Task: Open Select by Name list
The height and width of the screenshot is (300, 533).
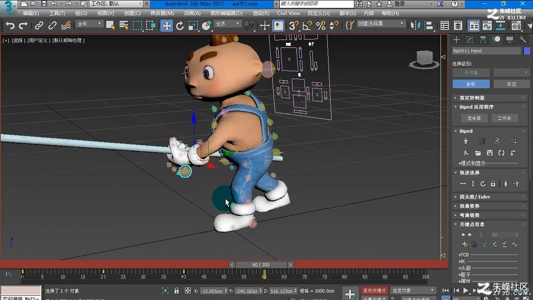Action: pos(124,26)
